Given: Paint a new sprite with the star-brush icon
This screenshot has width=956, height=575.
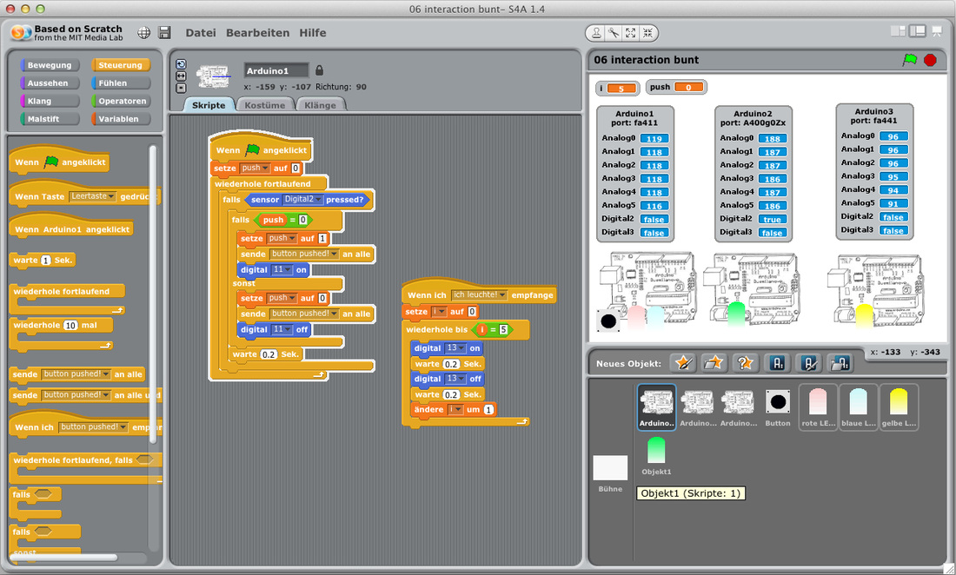Looking at the screenshot, I should point(684,363).
